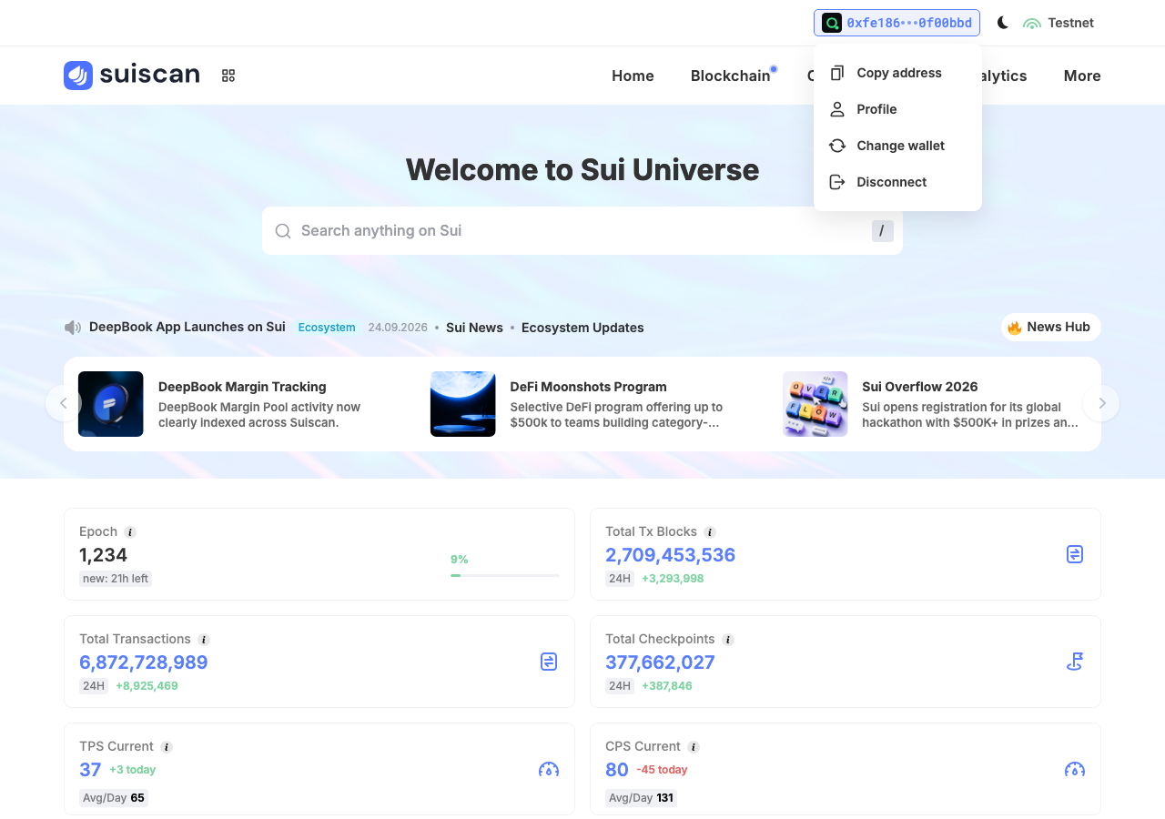Select Copy address from wallet menu

click(x=897, y=73)
